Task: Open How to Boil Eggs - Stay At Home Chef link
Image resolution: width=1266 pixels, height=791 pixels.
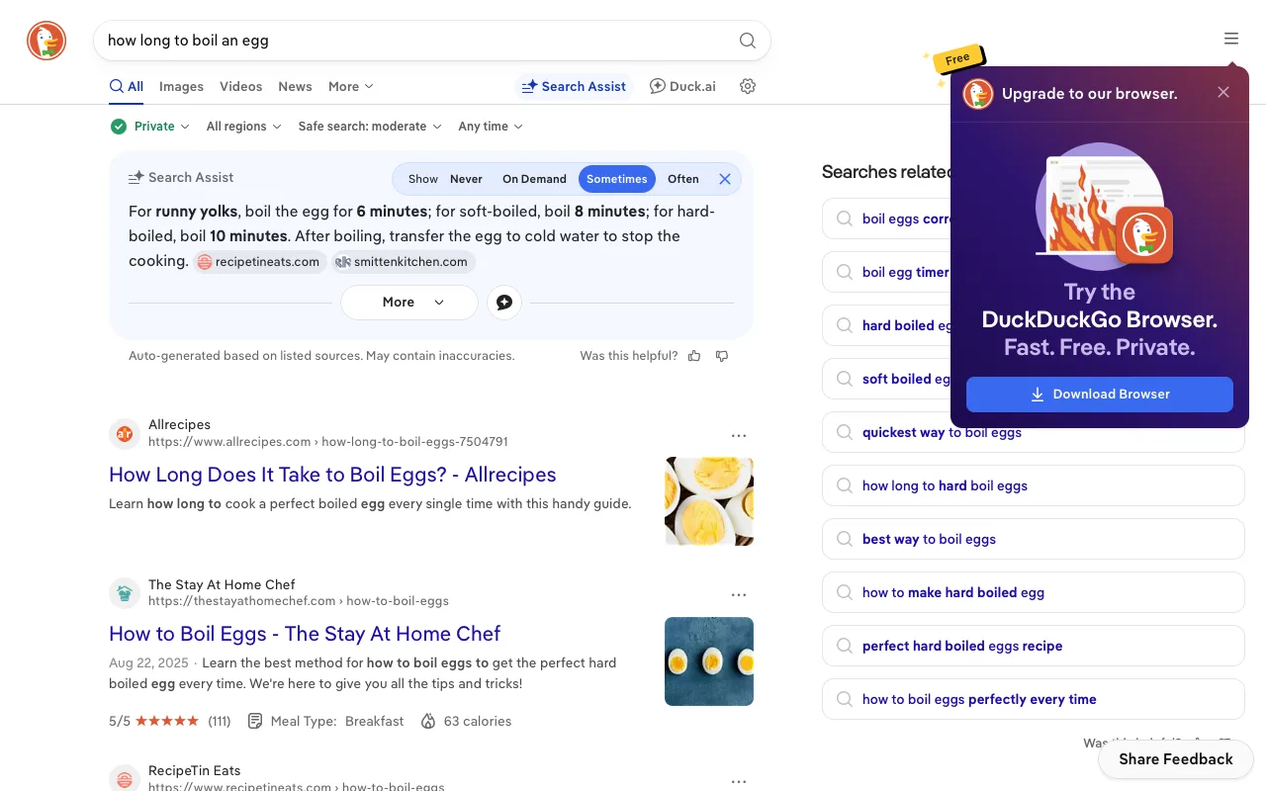Action: click(305, 634)
